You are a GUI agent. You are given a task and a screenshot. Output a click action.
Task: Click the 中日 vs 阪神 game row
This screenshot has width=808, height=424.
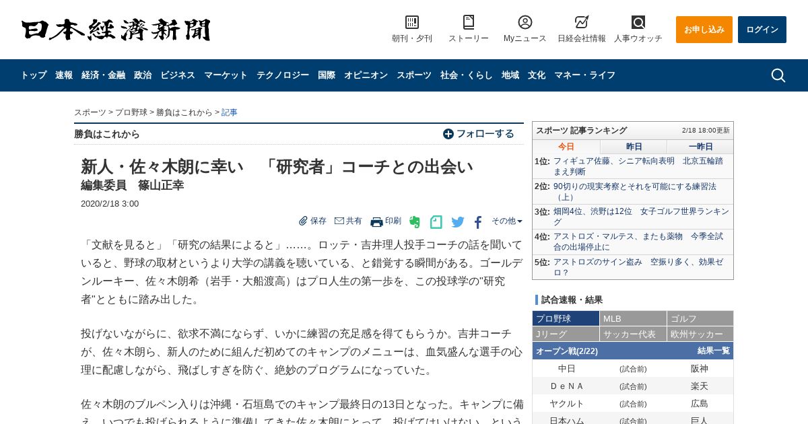(633, 368)
